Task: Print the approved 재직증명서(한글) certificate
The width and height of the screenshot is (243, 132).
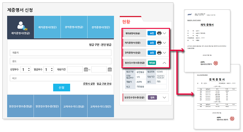Action: point(159,33)
